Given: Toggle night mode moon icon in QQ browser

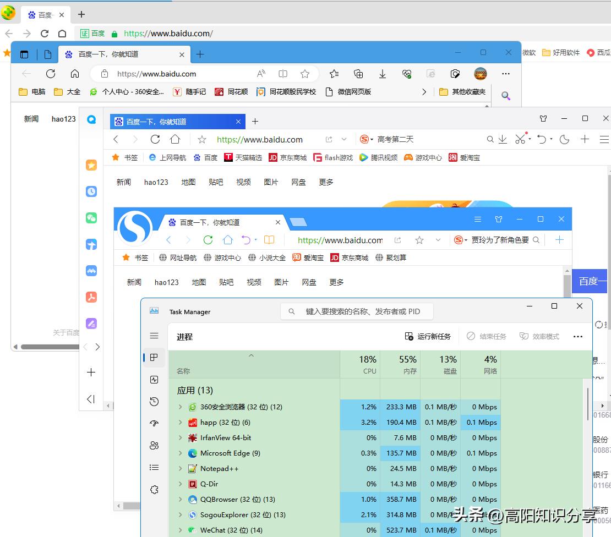Looking at the screenshot, I should tap(564, 139).
